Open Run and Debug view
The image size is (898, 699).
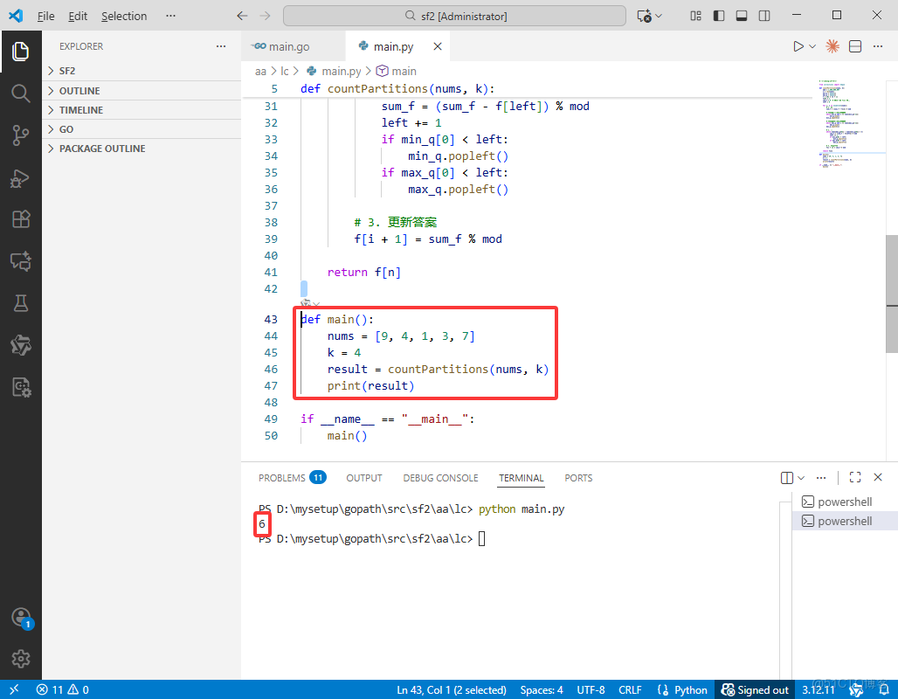click(x=20, y=177)
